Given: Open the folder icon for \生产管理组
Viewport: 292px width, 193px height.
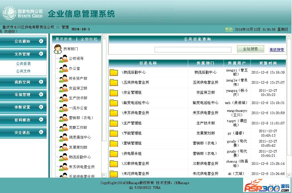Looking at the screenshot, I should click(x=114, y=123).
